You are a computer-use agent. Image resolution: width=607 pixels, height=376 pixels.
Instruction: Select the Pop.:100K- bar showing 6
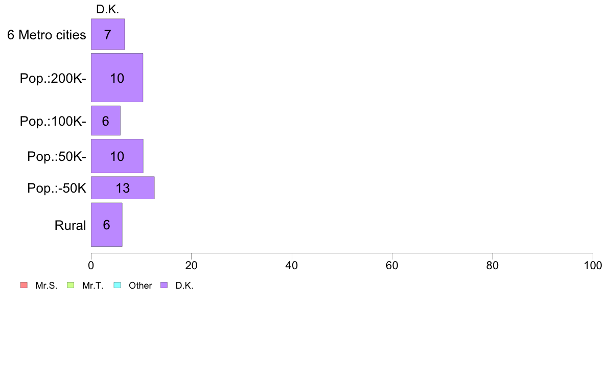click(106, 121)
